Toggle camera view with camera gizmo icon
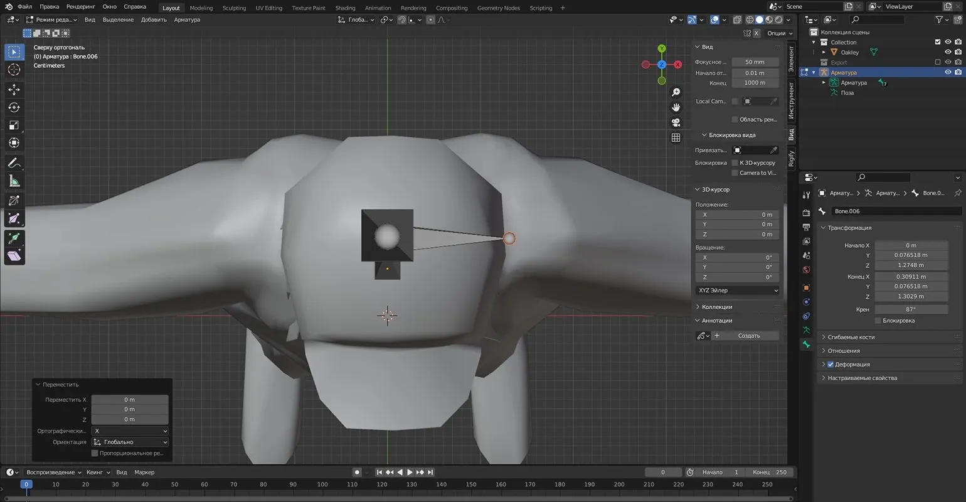 click(x=676, y=122)
